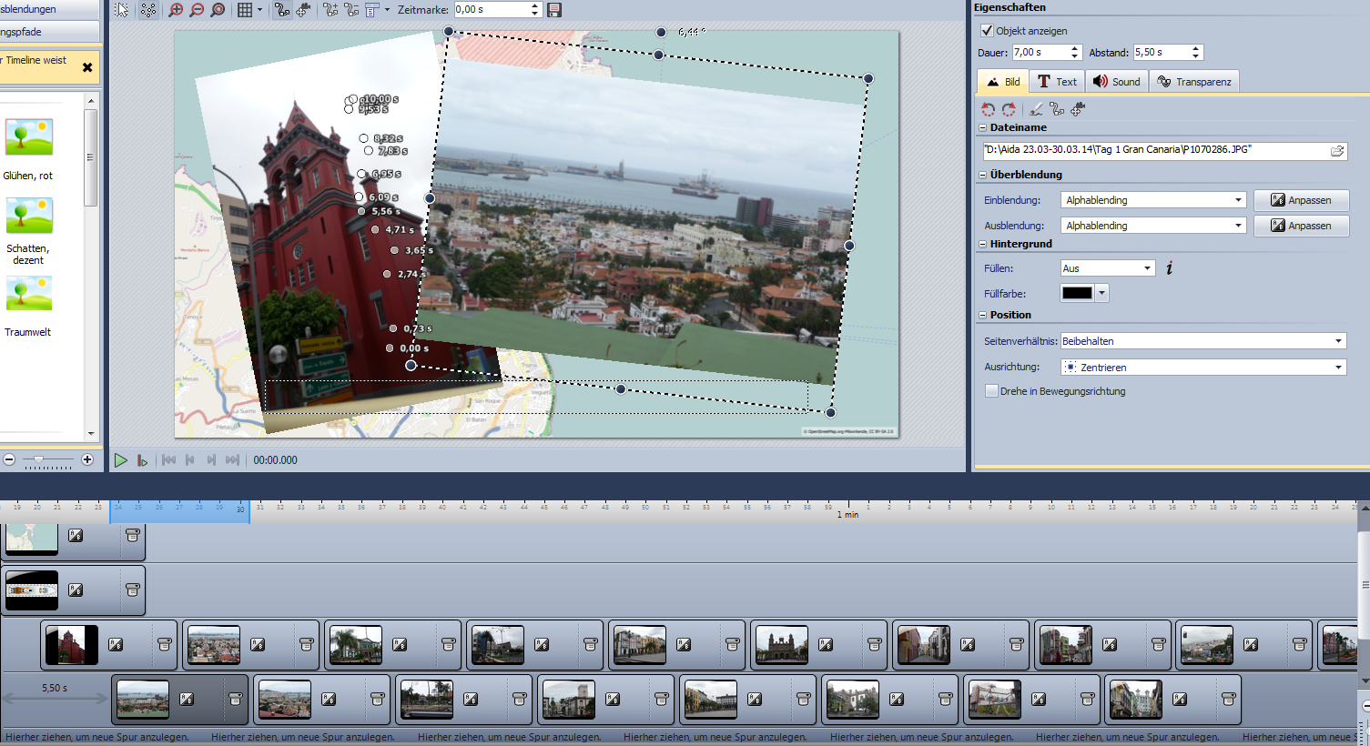
Task: Rotate image left in properties panel
Action: click(x=989, y=109)
